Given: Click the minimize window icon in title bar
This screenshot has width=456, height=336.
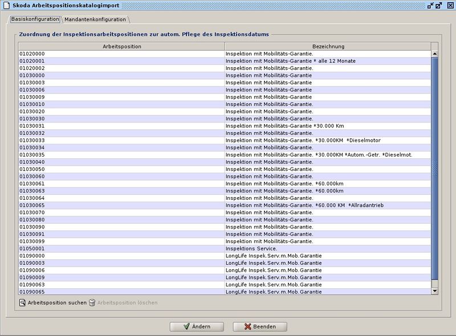Looking at the screenshot, I should tap(430, 5).
